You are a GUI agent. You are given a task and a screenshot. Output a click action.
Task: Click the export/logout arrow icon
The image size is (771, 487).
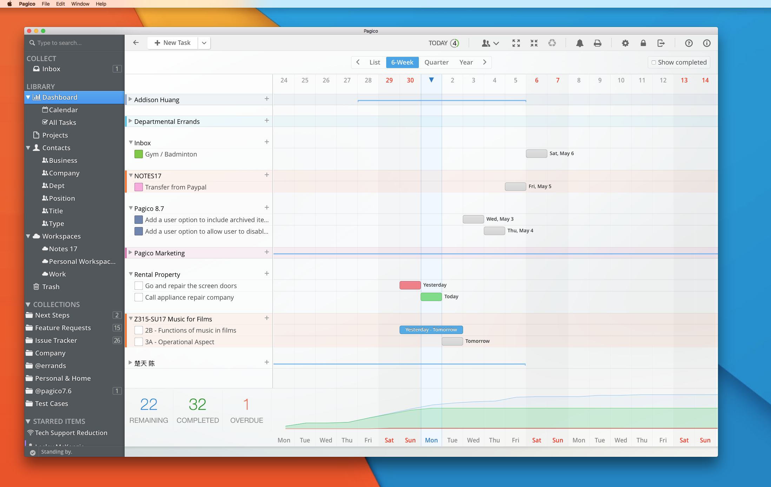(661, 43)
